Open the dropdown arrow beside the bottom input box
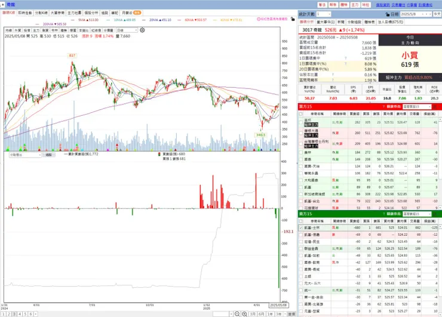Image resolution: width=442 pixels, height=317 pixels. (231, 314)
